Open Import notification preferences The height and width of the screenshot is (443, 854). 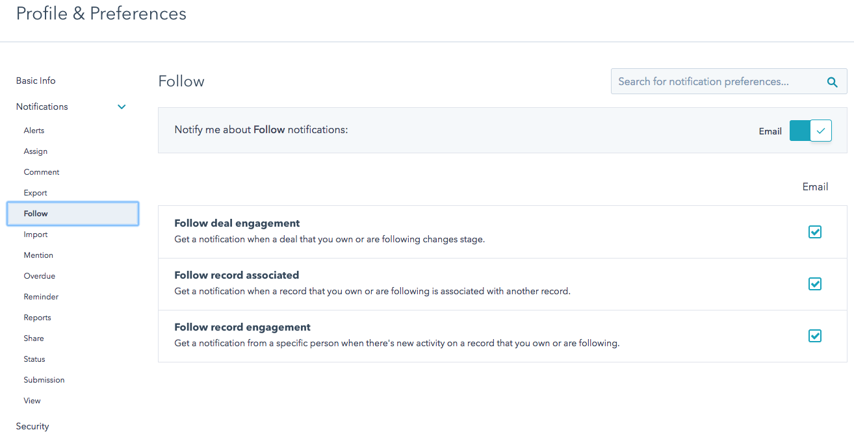(35, 234)
